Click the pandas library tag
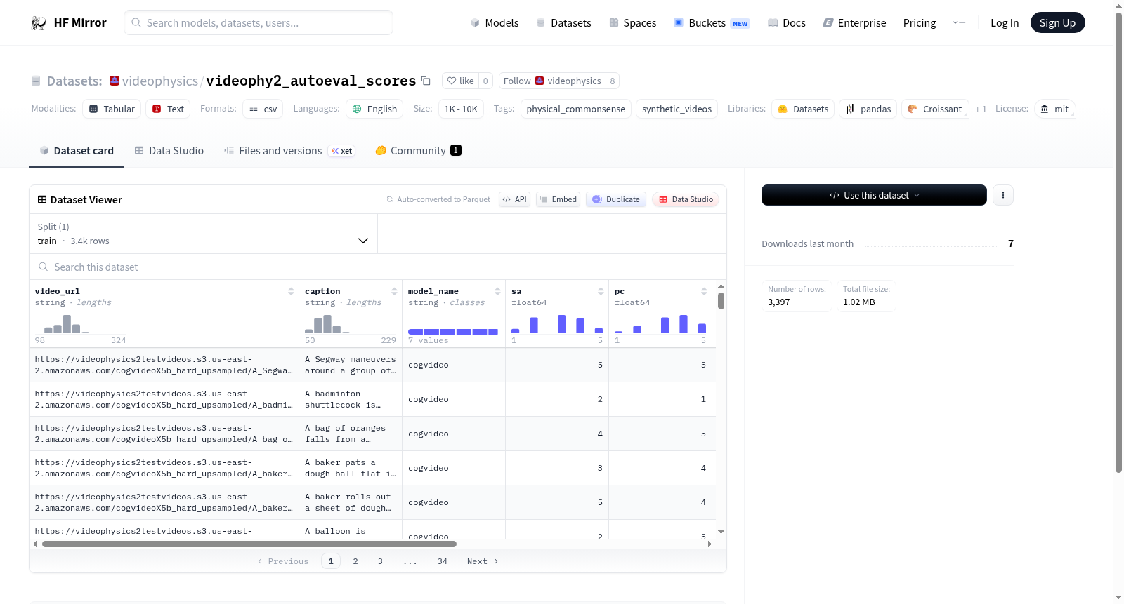The height and width of the screenshot is (604, 1124). [x=868, y=109]
